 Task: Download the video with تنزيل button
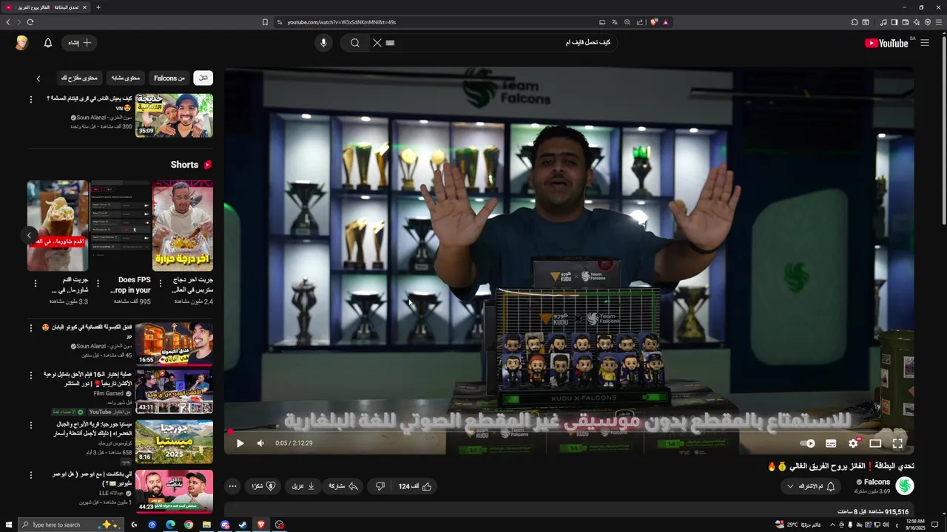303,486
